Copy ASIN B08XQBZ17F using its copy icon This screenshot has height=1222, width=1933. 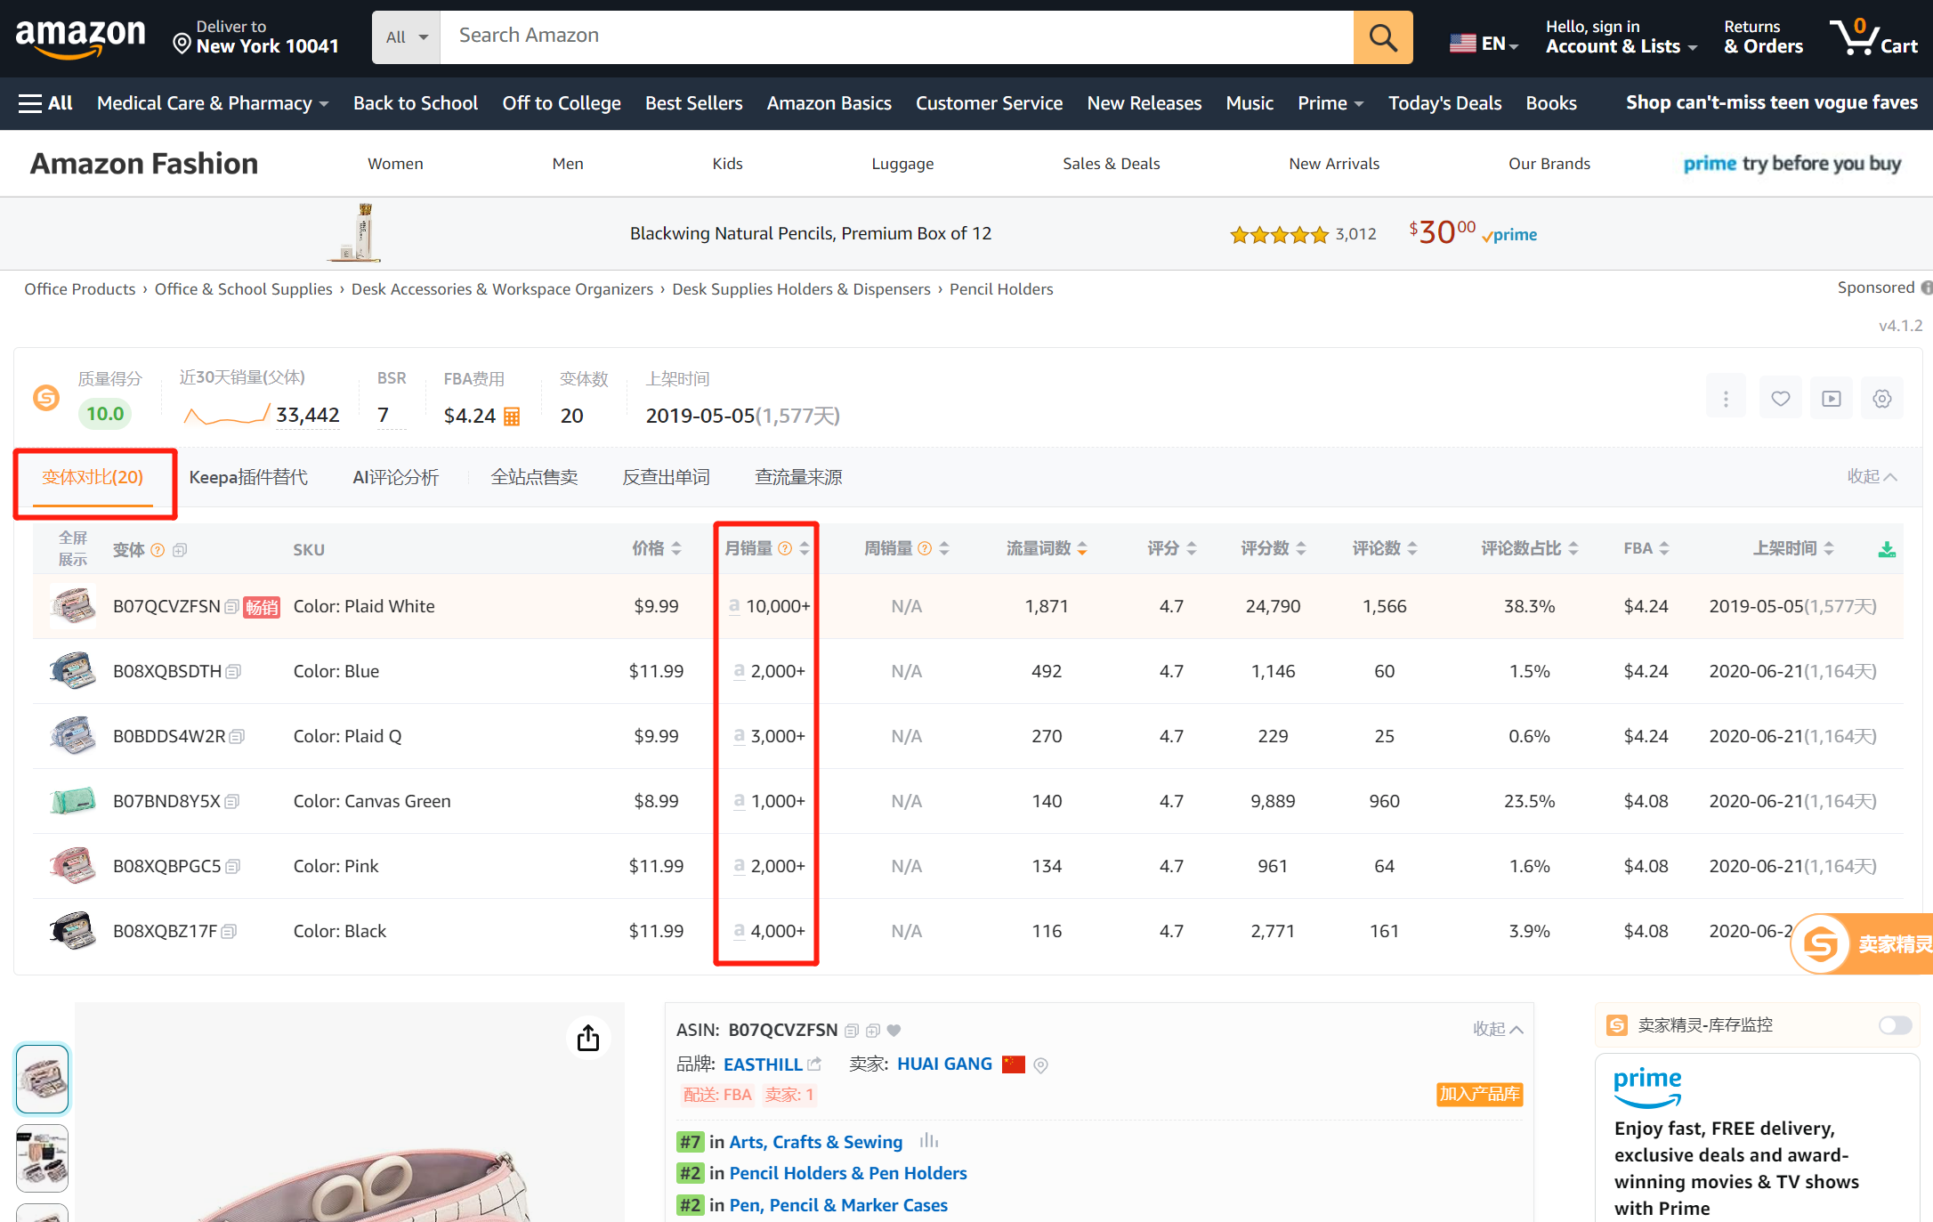coord(229,932)
